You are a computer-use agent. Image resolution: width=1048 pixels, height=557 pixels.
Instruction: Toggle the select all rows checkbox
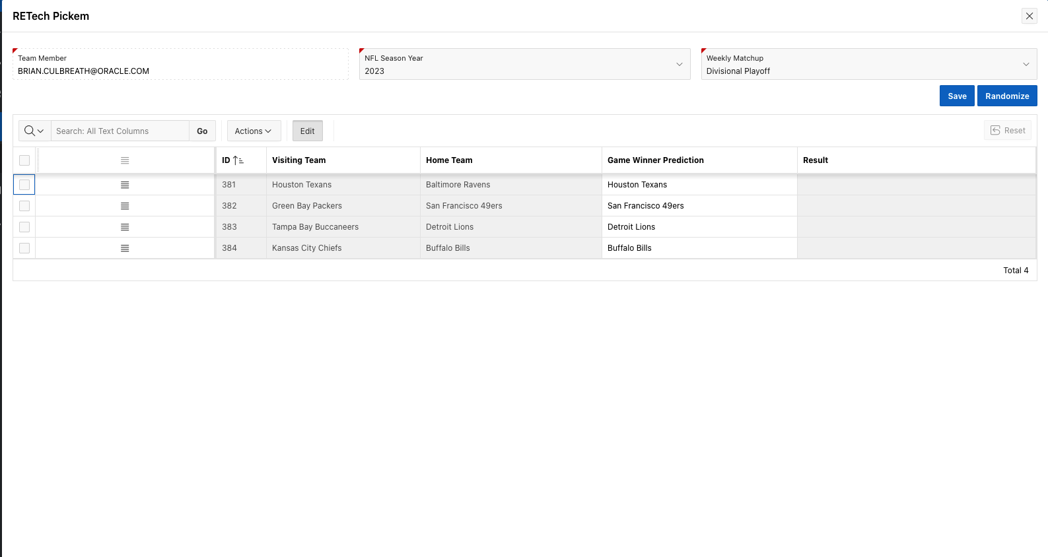(x=24, y=160)
